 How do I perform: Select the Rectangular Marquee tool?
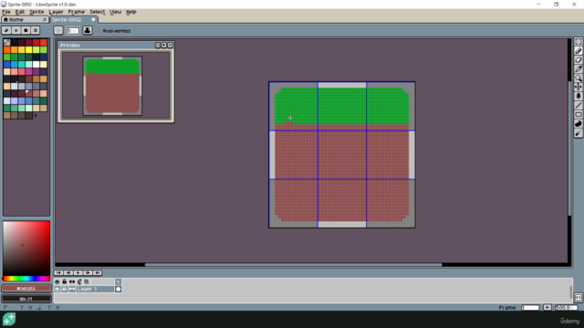(578, 42)
